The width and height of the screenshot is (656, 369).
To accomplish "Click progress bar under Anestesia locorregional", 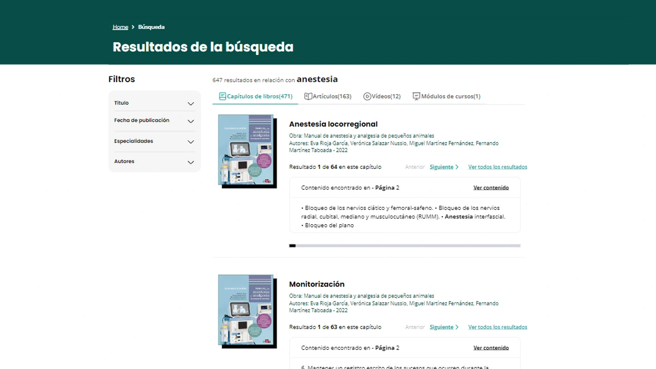I will tap(405, 246).
